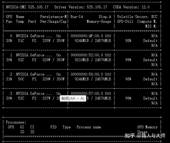Select the Pwr:Usage/Cap header text

[x=53, y=21]
